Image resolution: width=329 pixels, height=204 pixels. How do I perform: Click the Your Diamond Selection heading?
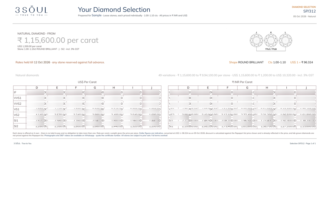click(x=114, y=9)
